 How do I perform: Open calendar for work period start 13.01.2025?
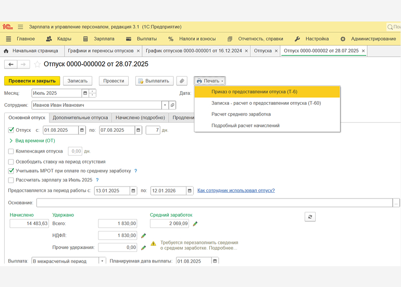[133, 191]
